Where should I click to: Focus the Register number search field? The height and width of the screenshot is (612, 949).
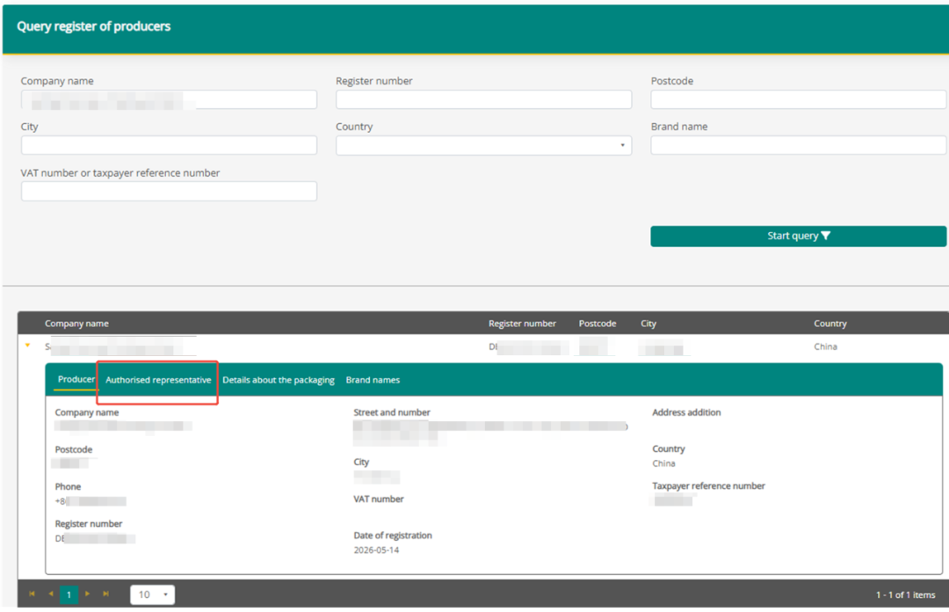point(483,99)
